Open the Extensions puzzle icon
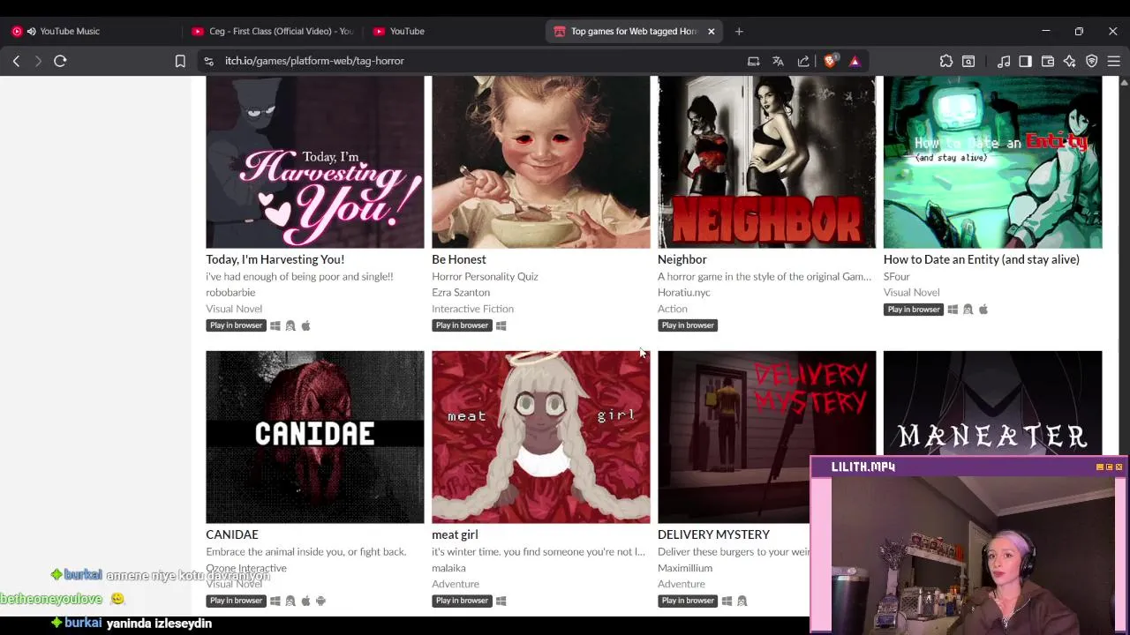1130x635 pixels. [x=946, y=61]
